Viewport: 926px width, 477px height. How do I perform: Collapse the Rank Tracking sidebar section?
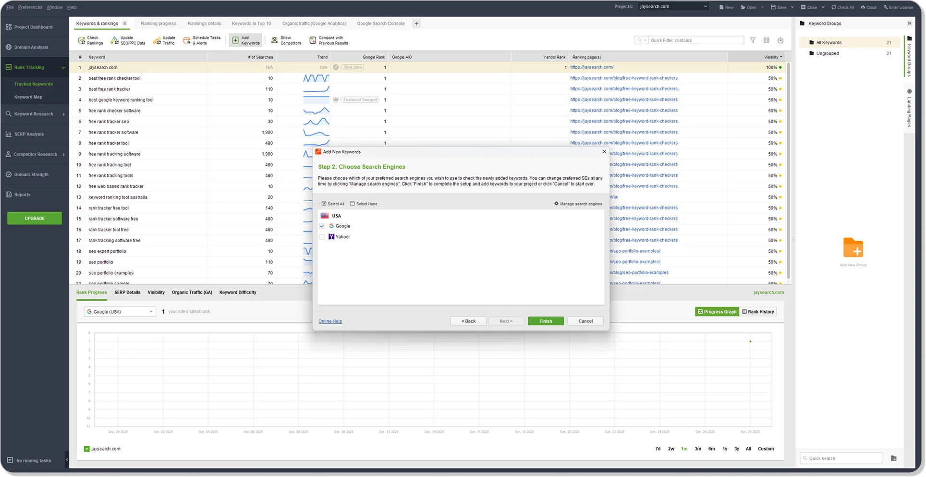pos(63,68)
